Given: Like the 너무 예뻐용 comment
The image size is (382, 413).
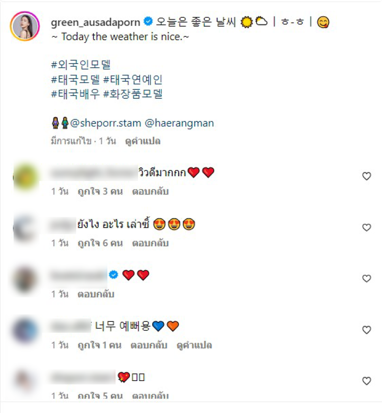Looking at the screenshot, I should (x=366, y=330).
